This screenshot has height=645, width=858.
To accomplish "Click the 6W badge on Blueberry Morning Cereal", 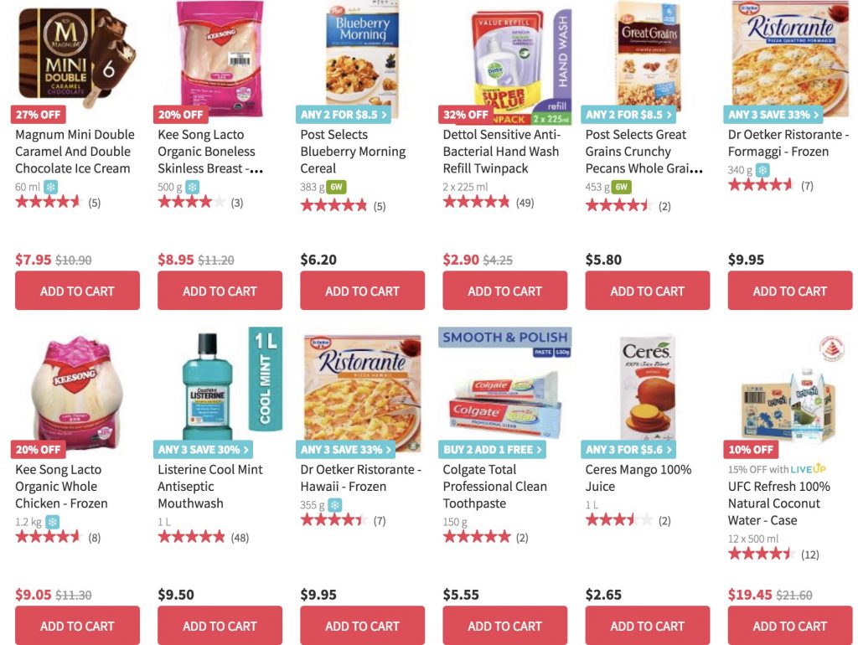I will pyautogui.click(x=336, y=187).
